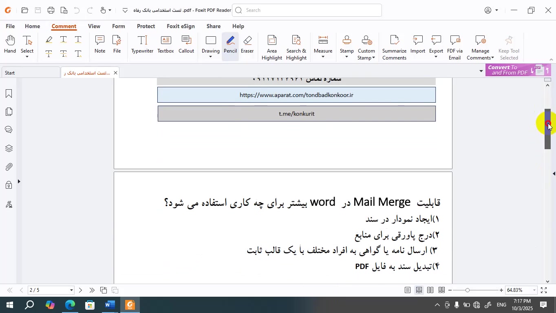
Task: Open the Protect ribbon tab
Action: click(x=146, y=26)
